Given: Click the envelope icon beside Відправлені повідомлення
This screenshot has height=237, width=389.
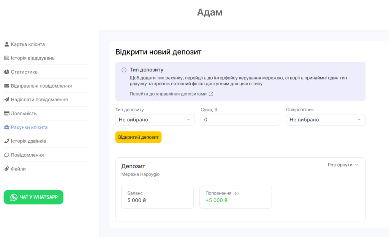Looking at the screenshot, I should (6, 86).
